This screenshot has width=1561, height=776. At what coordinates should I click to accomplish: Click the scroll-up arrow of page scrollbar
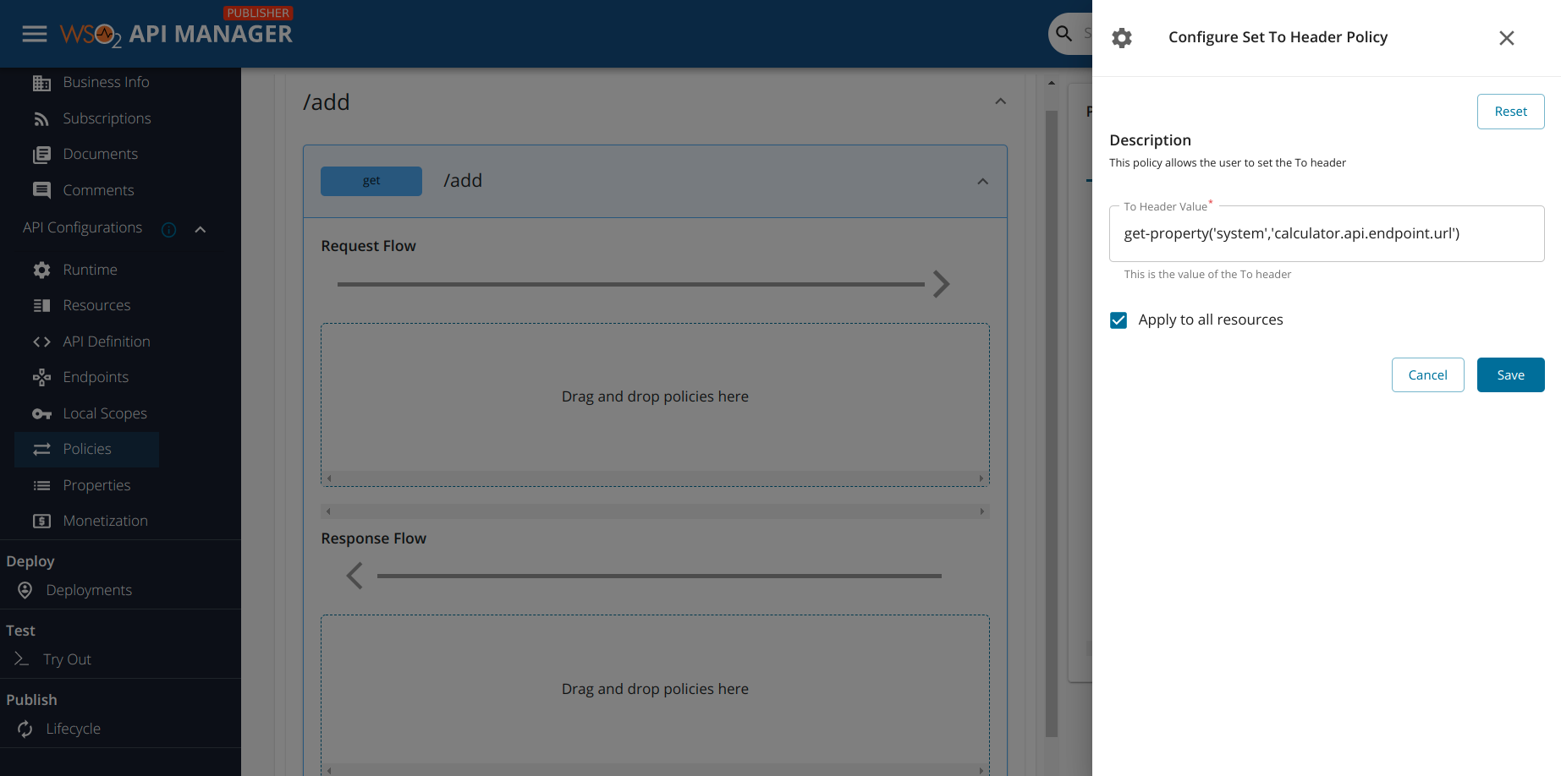(x=1052, y=83)
